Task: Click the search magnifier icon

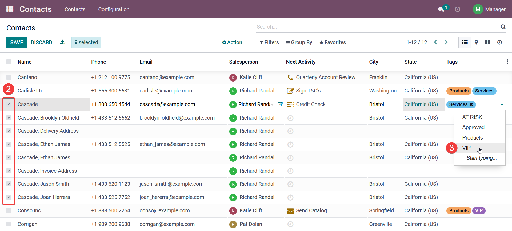Action: (x=503, y=27)
